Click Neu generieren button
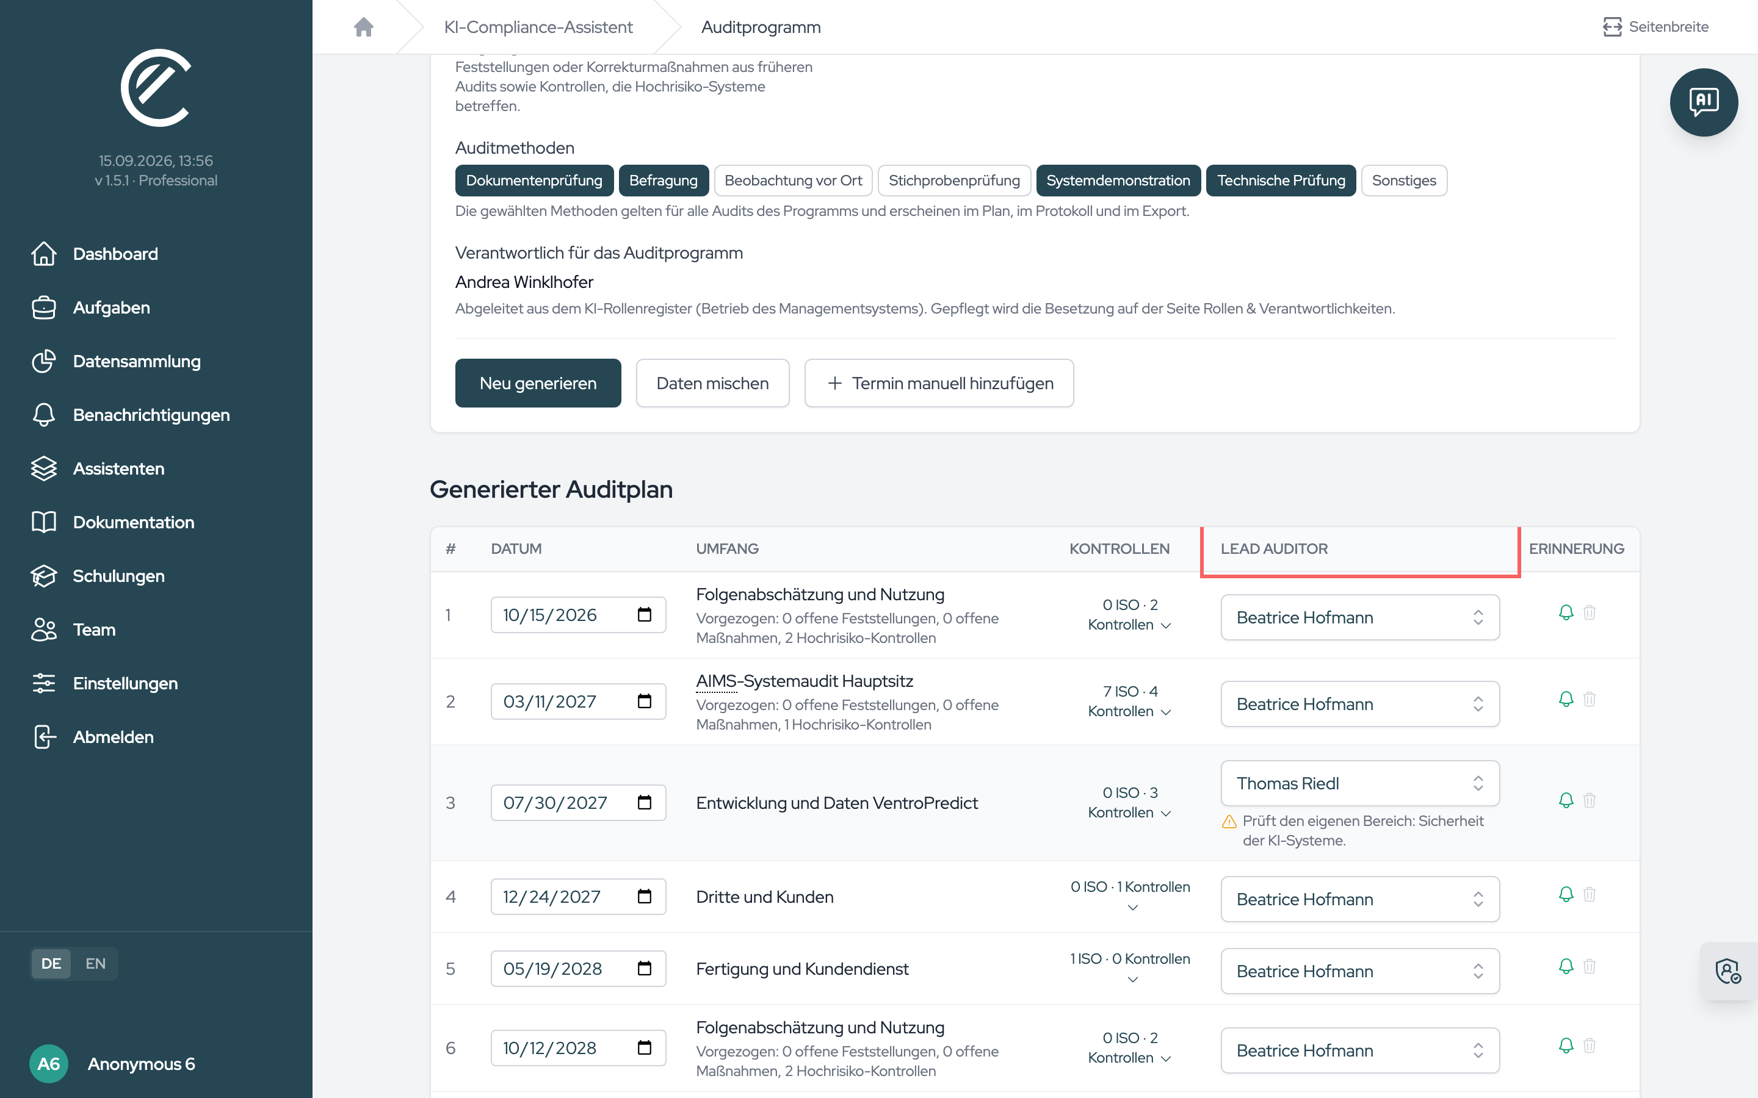 click(538, 382)
